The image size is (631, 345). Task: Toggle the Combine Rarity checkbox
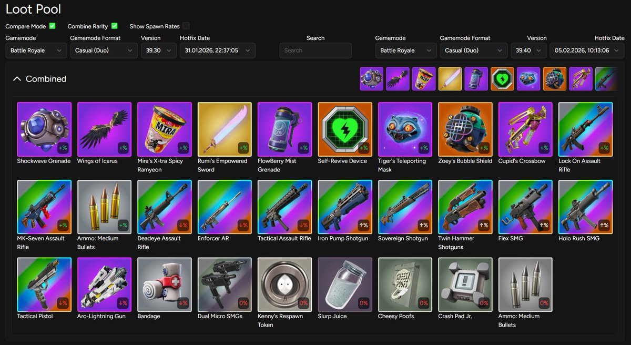(115, 26)
